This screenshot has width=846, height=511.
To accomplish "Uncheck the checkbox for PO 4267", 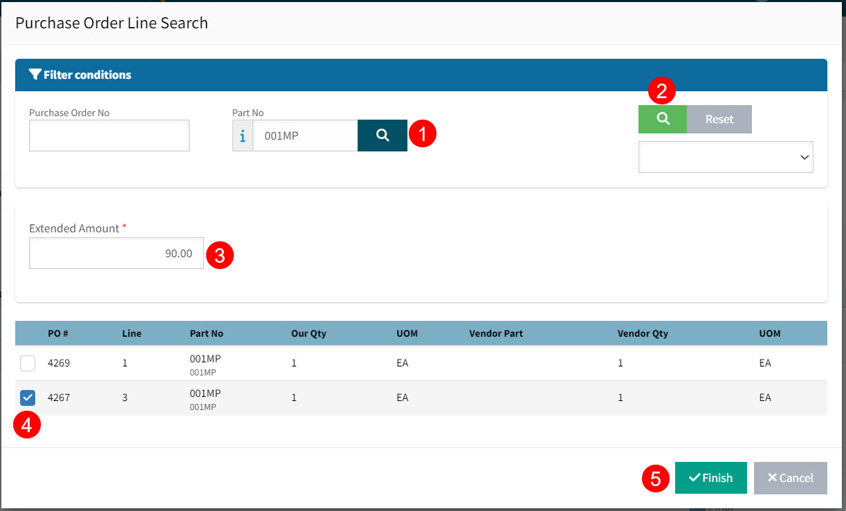I will 28,398.
